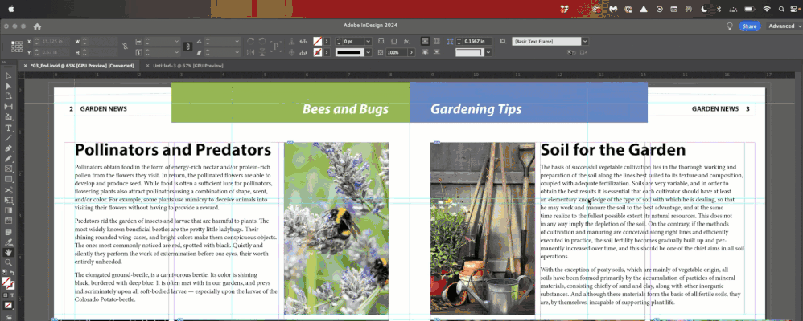Select the Gradient Swatch tool
This screenshot has width=803, height=321.
[x=8, y=210]
